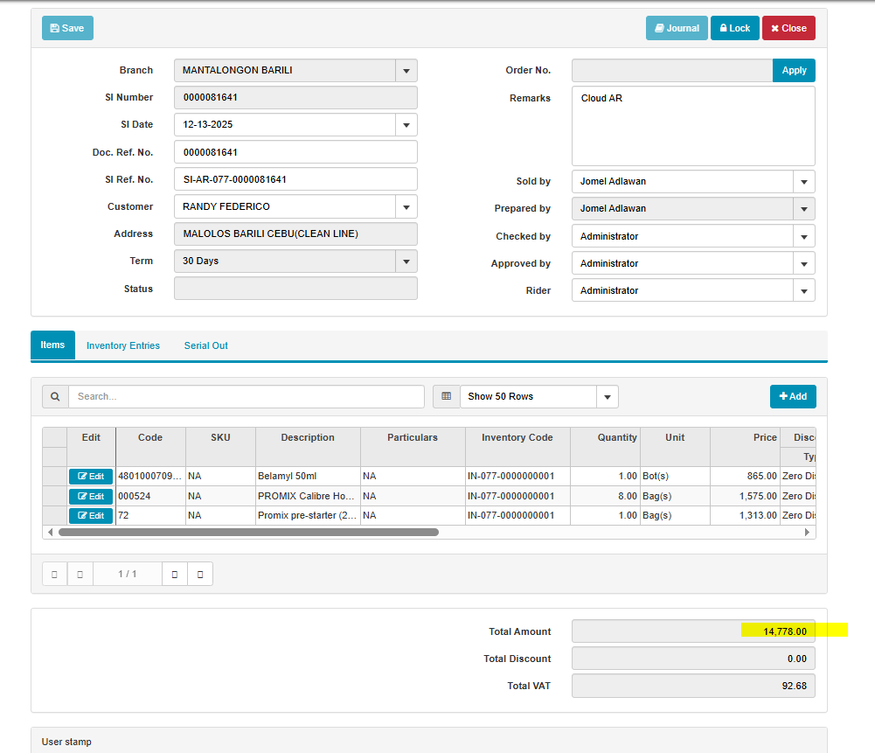Viewport: 875px width, 753px height.
Task: Click the Save button with disk icon
Action: click(x=67, y=28)
